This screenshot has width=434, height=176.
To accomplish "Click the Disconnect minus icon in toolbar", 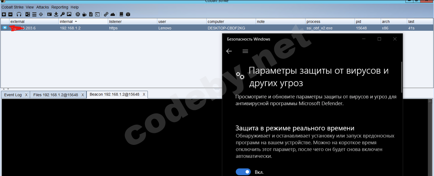I will (10, 14).
